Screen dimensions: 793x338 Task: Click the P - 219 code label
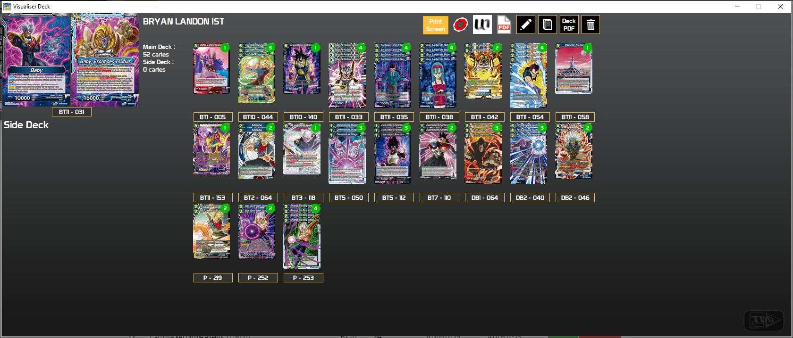click(x=213, y=278)
